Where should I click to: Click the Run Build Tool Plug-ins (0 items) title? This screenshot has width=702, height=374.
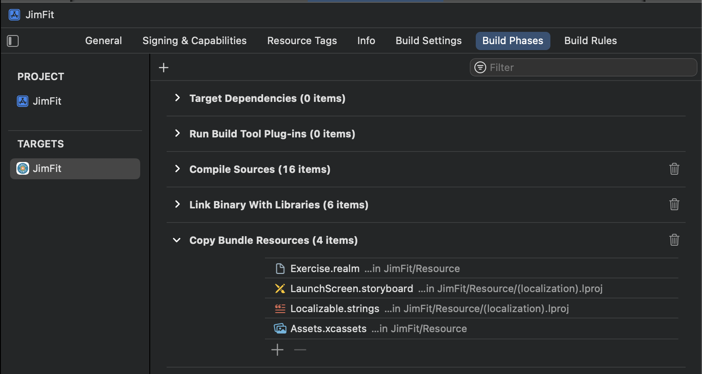[272, 134]
